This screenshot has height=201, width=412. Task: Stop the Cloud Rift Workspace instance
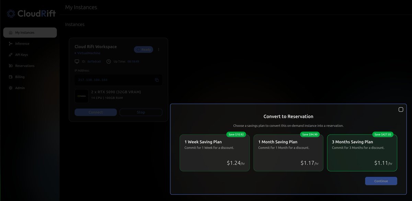click(x=141, y=112)
